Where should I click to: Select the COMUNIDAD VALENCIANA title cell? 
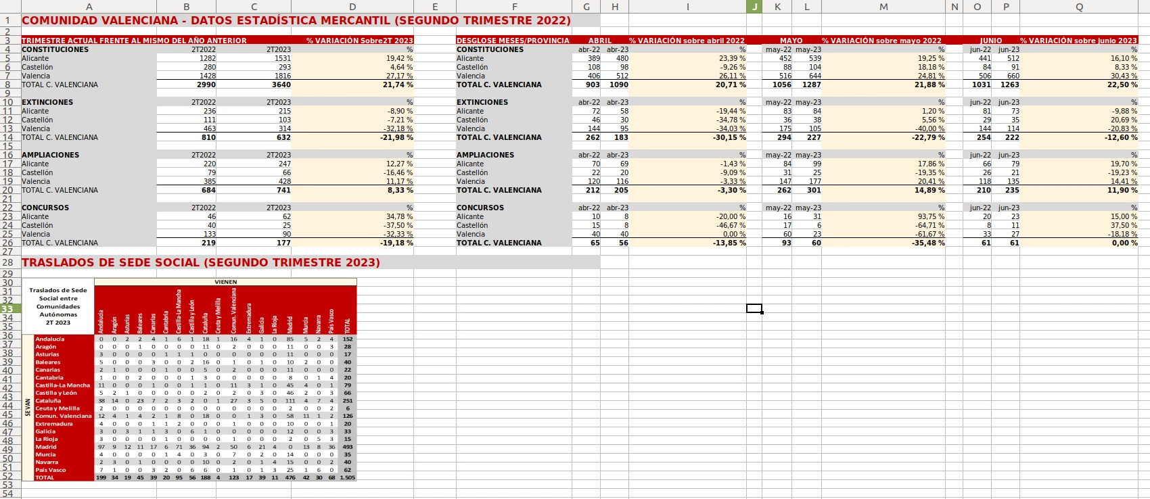[x=296, y=20]
